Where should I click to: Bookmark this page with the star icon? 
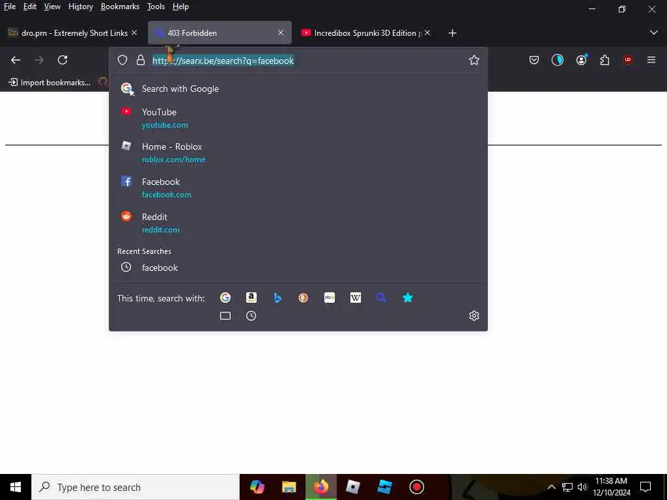coord(474,60)
